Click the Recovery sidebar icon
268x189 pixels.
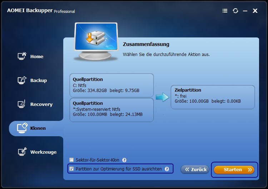click(22, 104)
